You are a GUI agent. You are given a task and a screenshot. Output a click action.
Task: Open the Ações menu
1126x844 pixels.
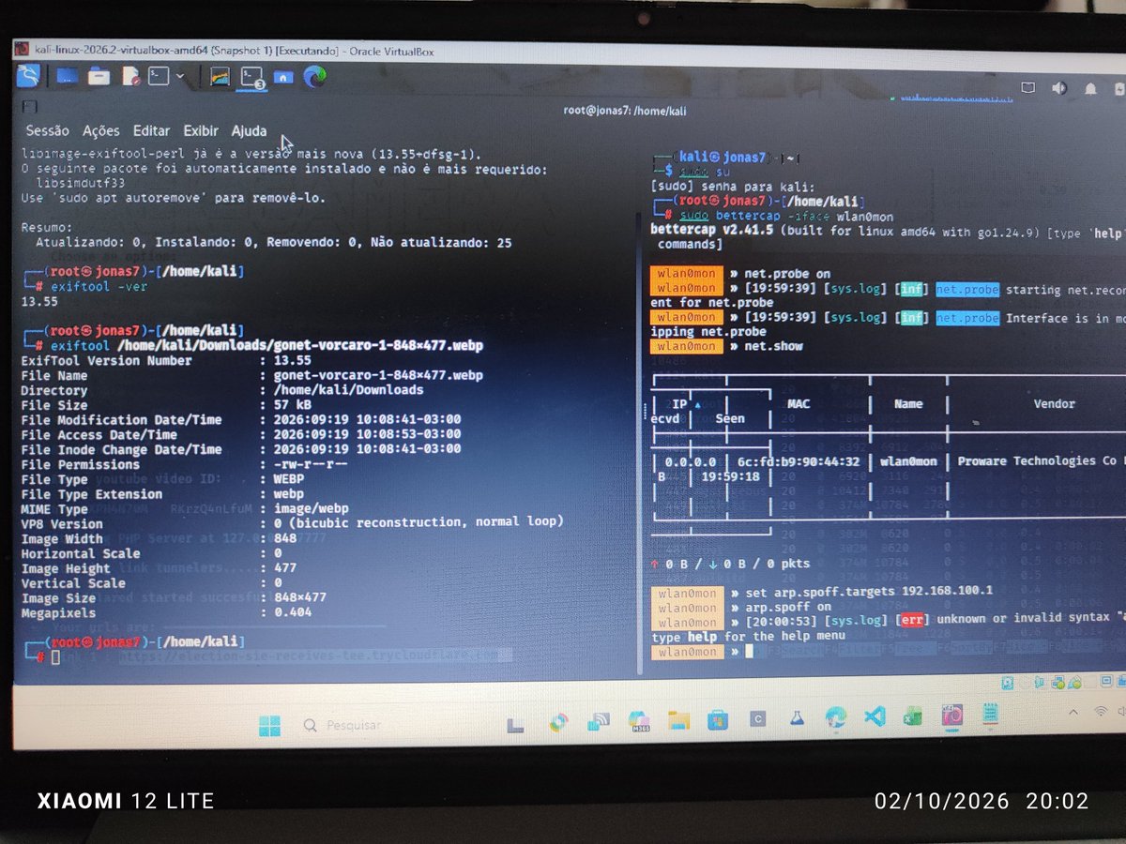tap(100, 131)
